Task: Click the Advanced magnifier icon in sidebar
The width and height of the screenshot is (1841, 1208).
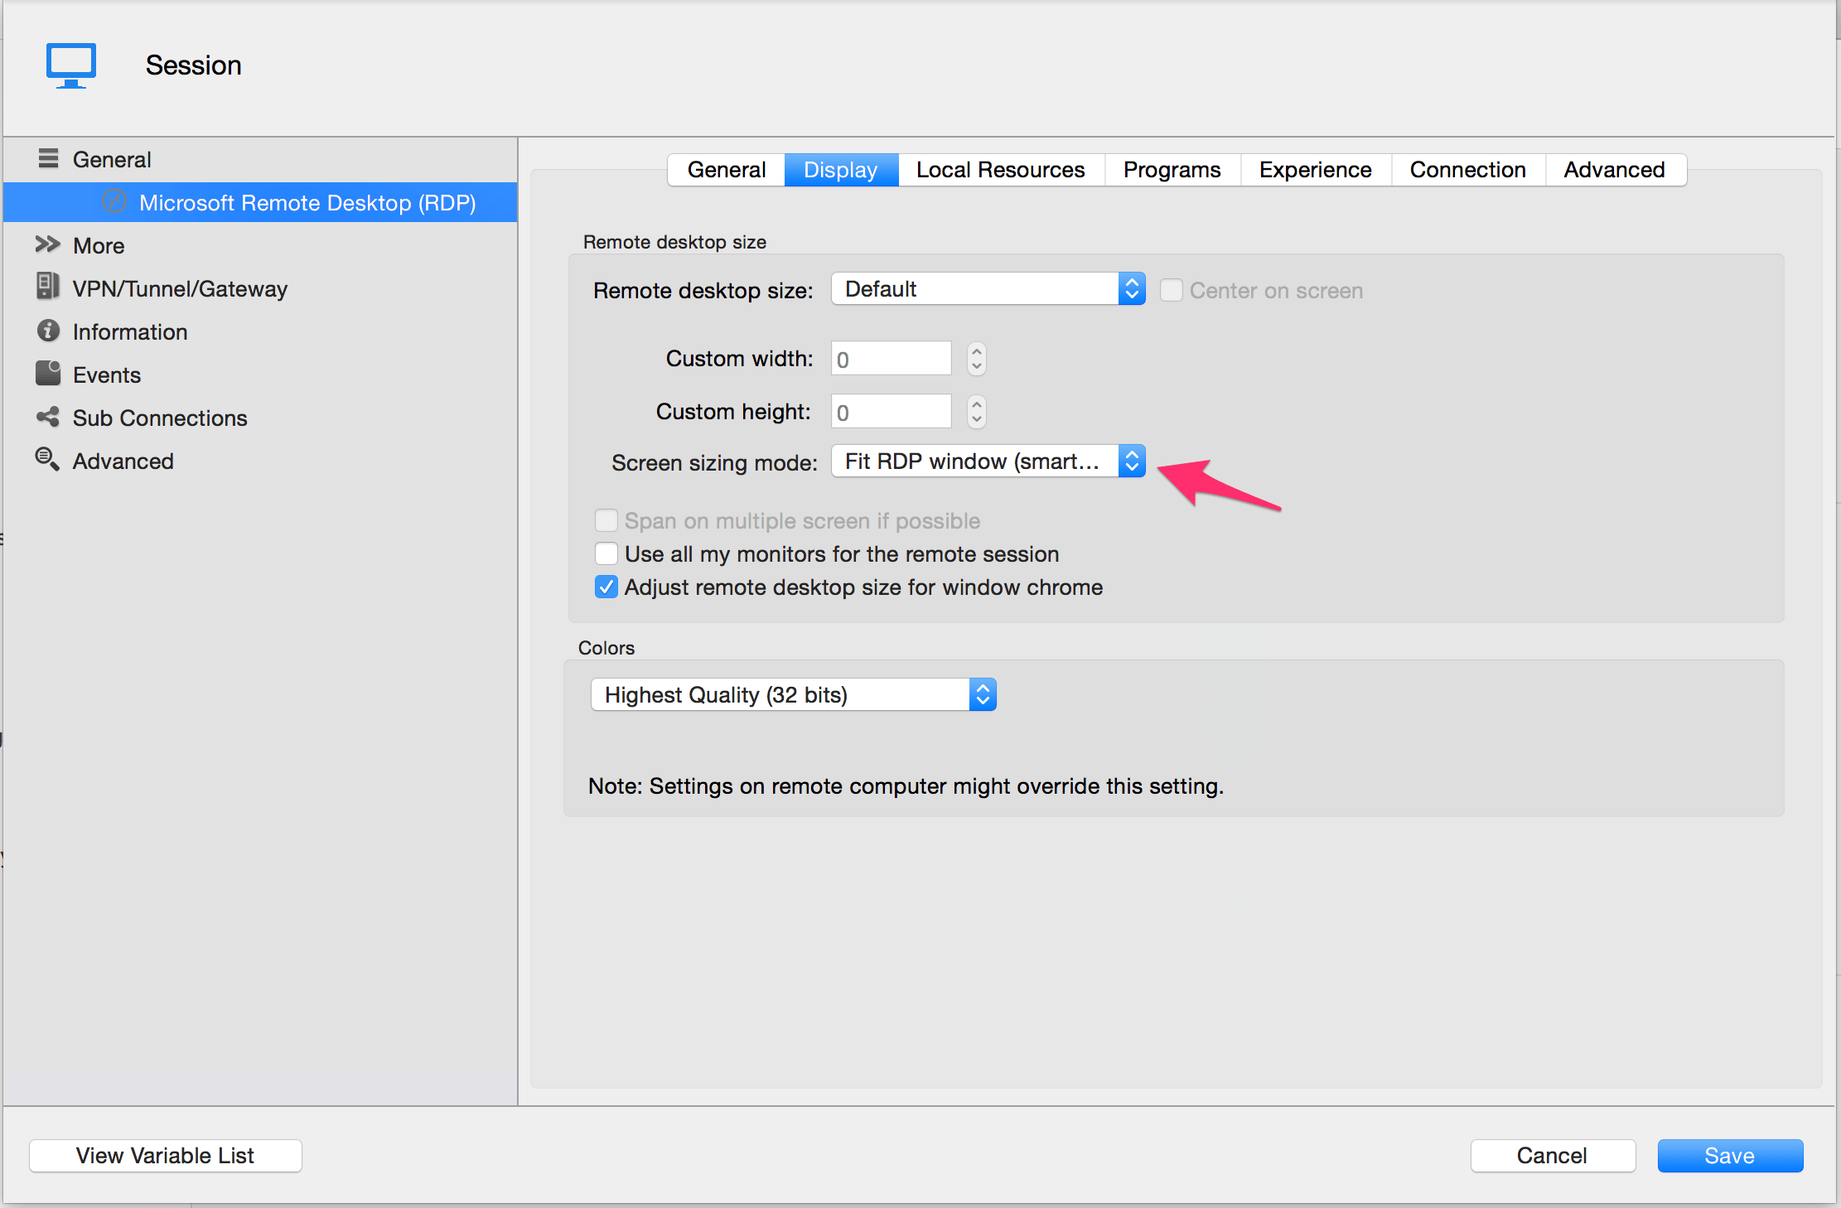Action: point(47,460)
